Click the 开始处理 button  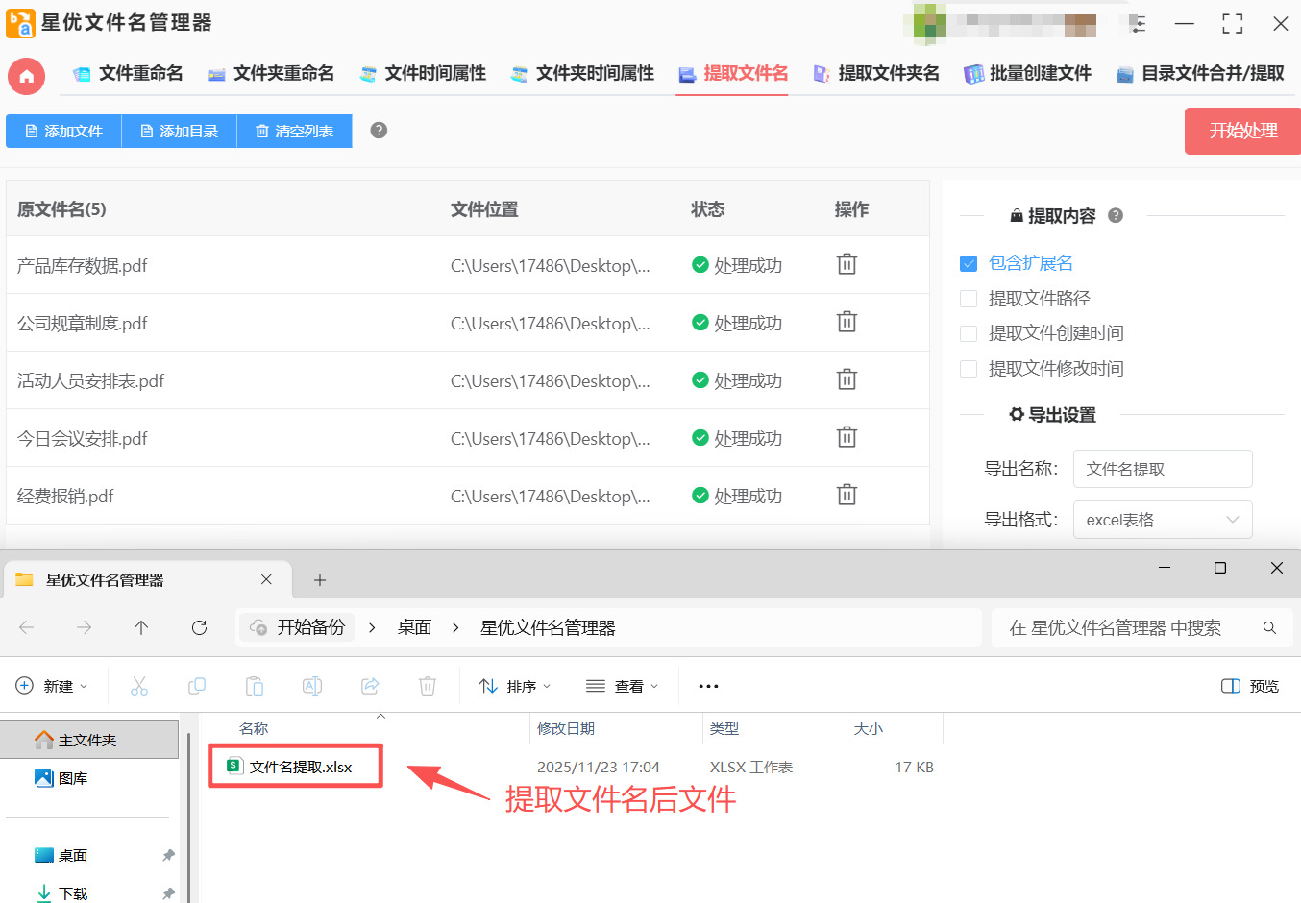(1241, 131)
